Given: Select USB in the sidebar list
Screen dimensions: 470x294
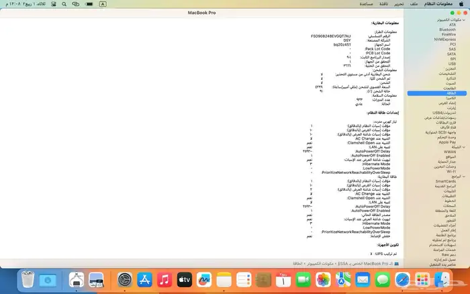Looking at the screenshot, I should [451, 63].
